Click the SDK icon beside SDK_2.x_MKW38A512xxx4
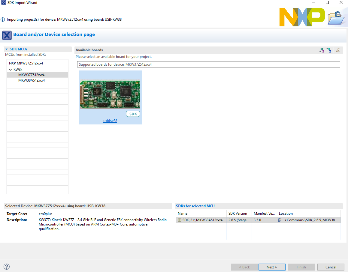Image resolution: width=348 pixels, height=272 pixels. point(179,220)
